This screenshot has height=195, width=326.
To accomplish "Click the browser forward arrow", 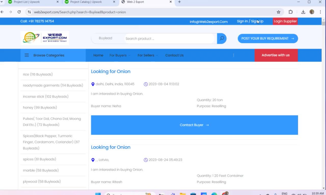I will point(10,12).
